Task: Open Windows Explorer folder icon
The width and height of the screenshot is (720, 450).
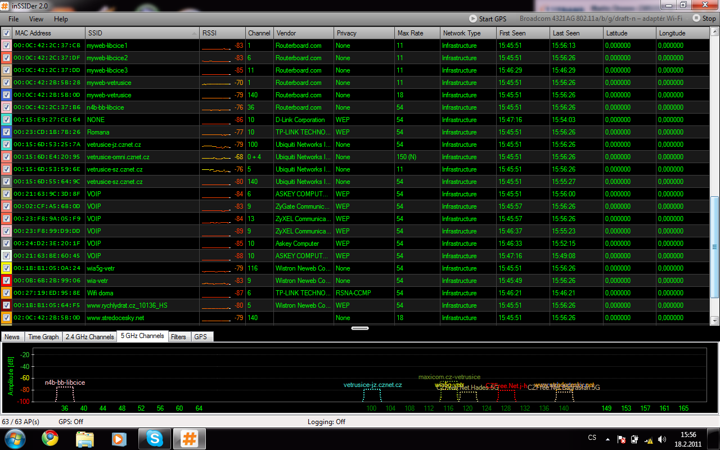Action: coord(84,438)
